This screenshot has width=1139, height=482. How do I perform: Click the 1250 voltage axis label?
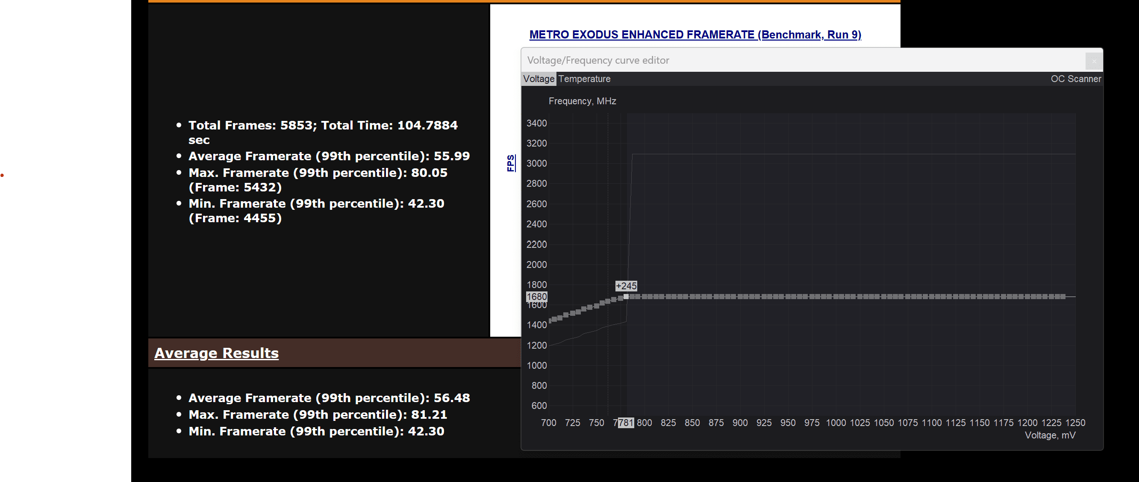(1075, 423)
